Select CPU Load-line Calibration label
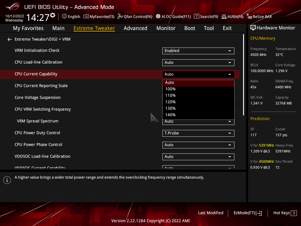The image size is (301, 226). click(39, 62)
